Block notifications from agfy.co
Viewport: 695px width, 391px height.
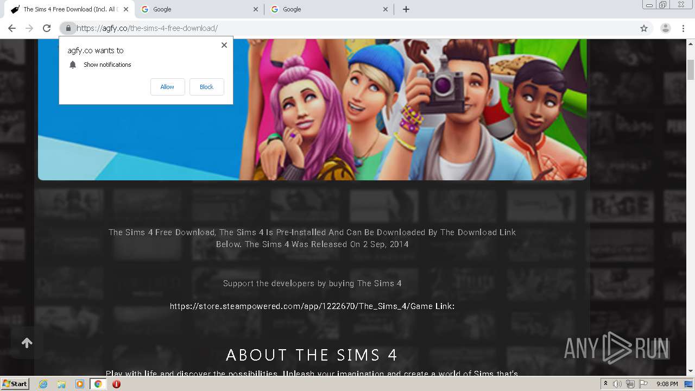206,87
